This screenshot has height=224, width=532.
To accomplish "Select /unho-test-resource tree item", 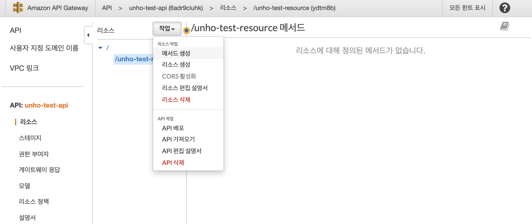I will coord(134,59).
